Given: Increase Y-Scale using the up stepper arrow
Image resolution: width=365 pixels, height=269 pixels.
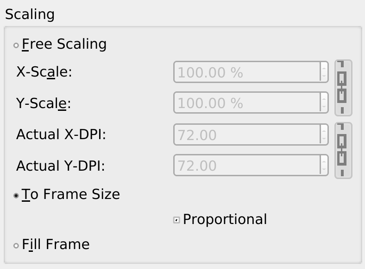Looking at the screenshot, I should (x=324, y=98).
